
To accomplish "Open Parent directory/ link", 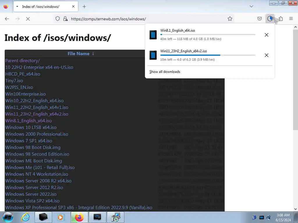I will (22, 61).
